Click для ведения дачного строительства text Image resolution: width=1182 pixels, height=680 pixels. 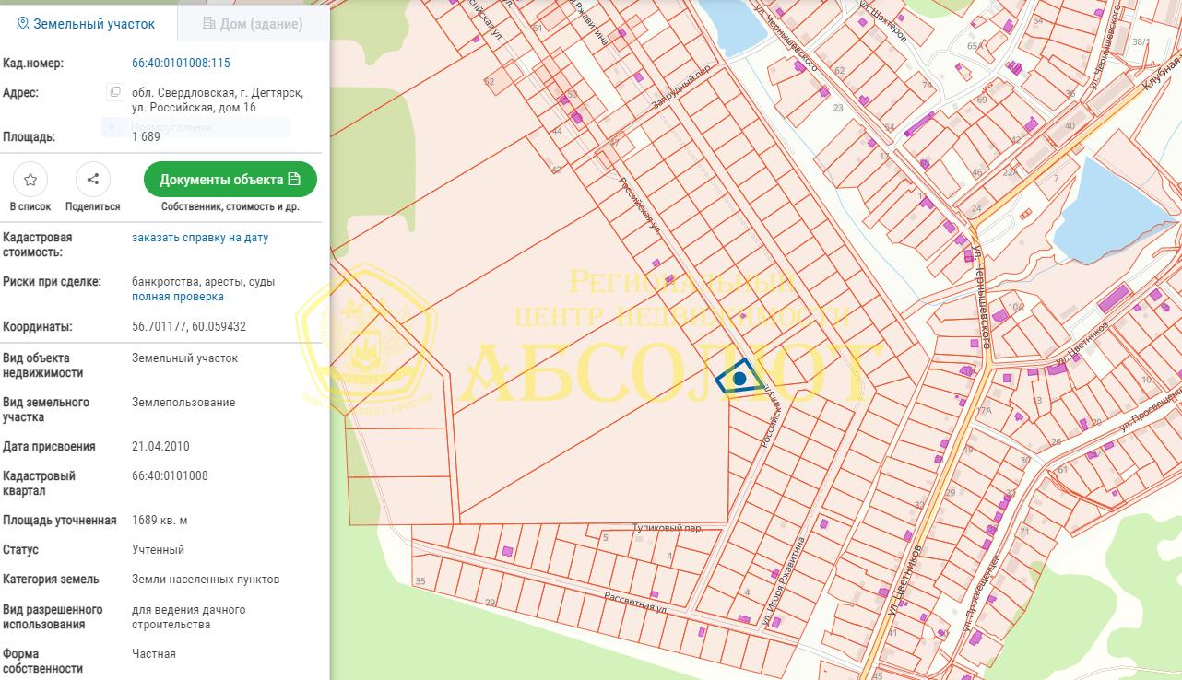(189, 617)
